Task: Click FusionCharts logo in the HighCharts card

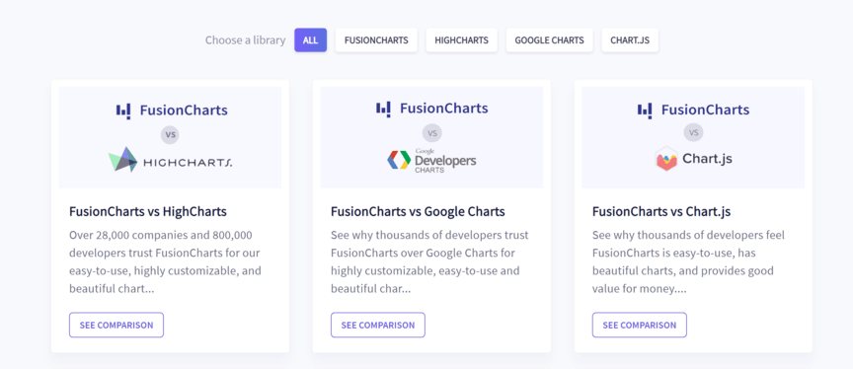Action: 172,111
